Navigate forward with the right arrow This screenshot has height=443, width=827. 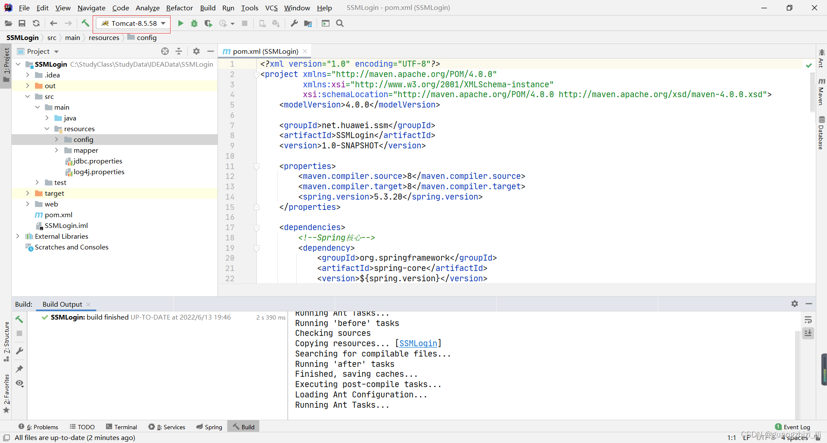pos(68,23)
